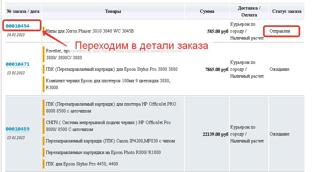
Task: Select СНПЧ HP OfficeJet Pro 8000 item
Action: 108,126
